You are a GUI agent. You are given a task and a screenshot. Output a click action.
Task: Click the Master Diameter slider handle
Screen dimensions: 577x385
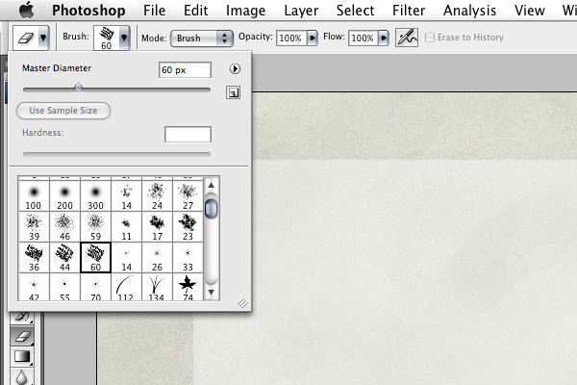(x=79, y=88)
